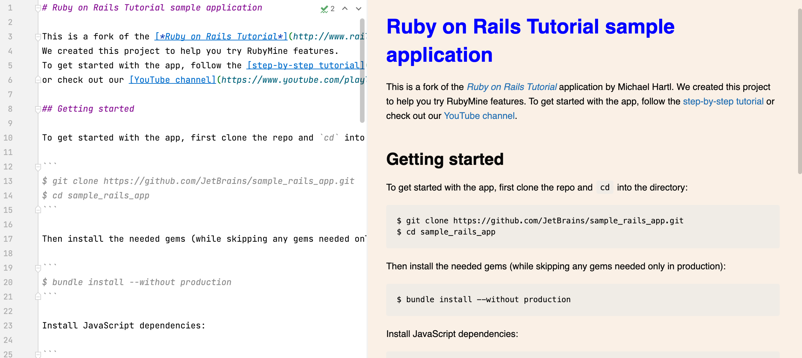Jump to previous problem with the up arrow
The width and height of the screenshot is (802, 358).
pos(344,9)
